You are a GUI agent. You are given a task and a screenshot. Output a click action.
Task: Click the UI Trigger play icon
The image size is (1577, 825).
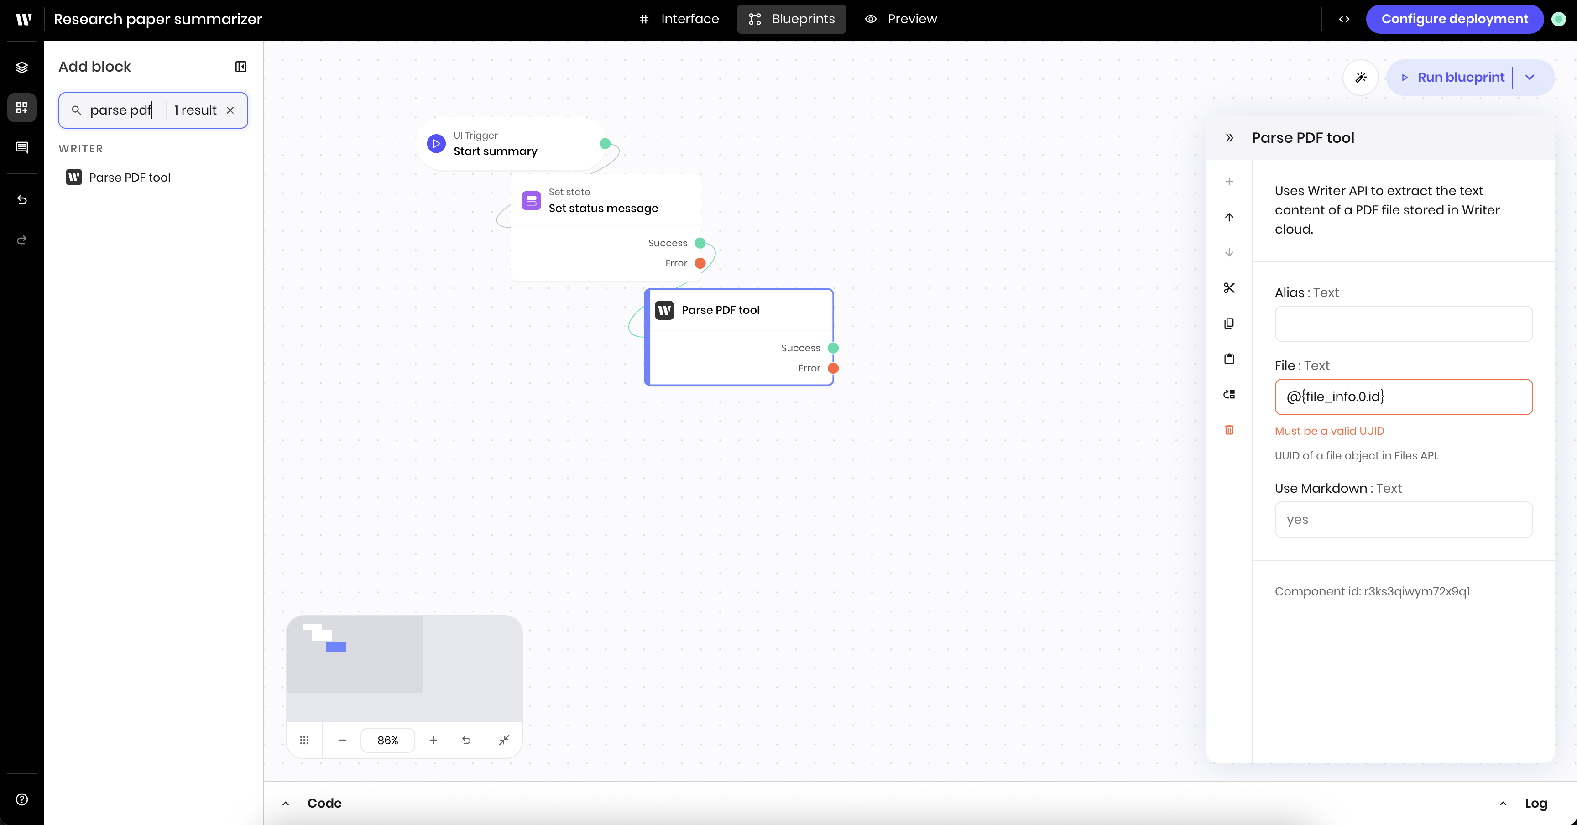pos(436,144)
